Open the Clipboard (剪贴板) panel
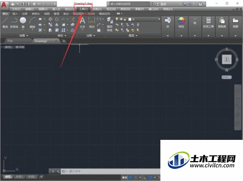This screenshot has height=181, width=243. pos(222,23)
